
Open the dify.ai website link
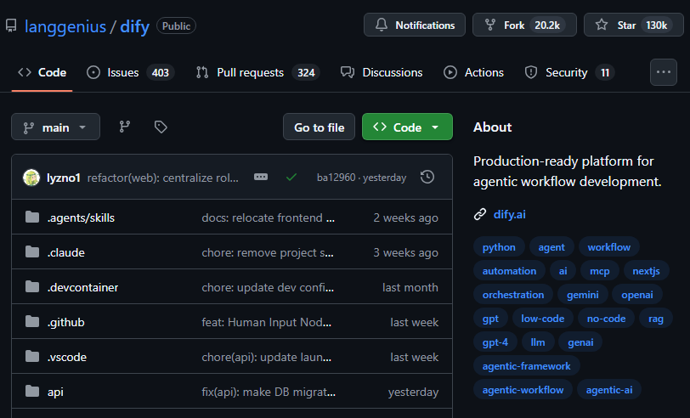click(510, 214)
